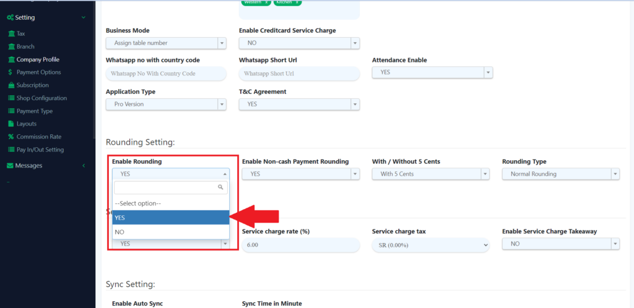
Task: Click the Payment Options dollar icon
Action: (11, 72)
